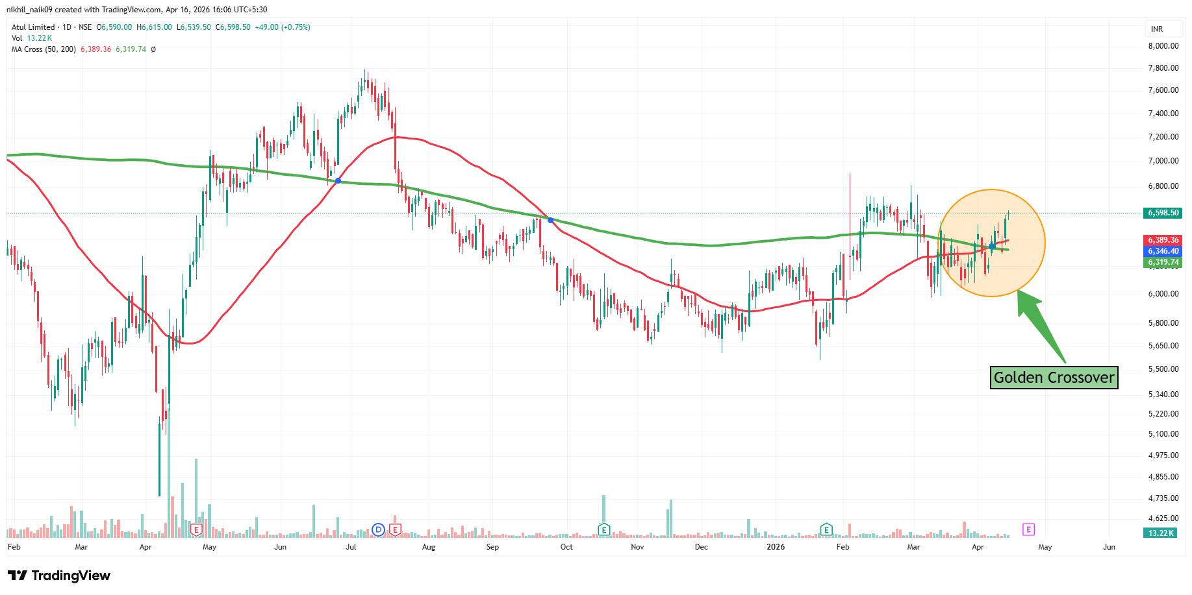This screenshot has width=1192, height=595.
Task: Click the green earnings E marker before Feb
Action: pos(826,529)
